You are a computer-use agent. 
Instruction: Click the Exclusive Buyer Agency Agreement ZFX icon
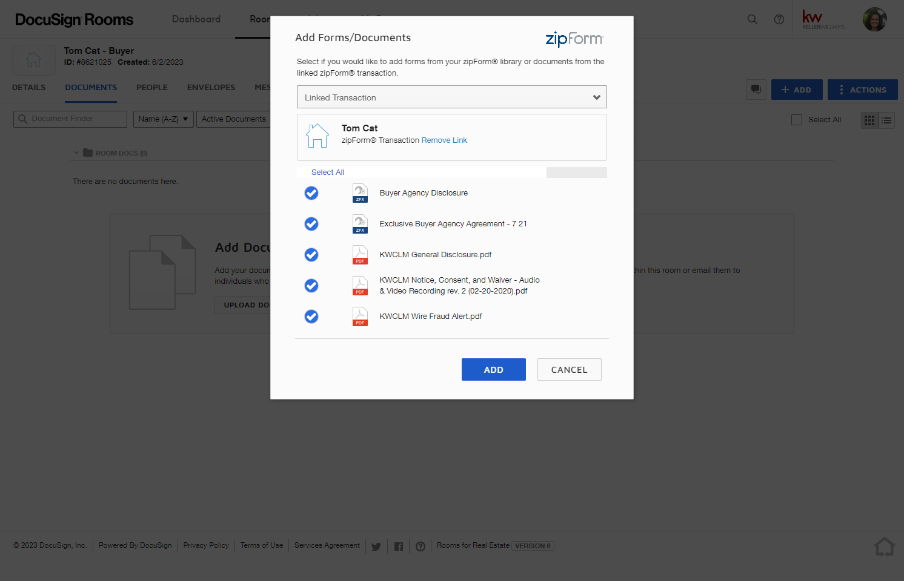(x=360, y=224)
